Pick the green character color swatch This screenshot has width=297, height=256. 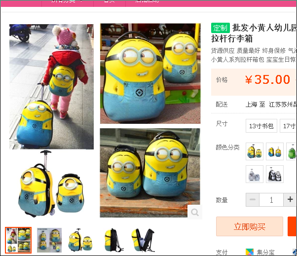(x=292, y=151)
